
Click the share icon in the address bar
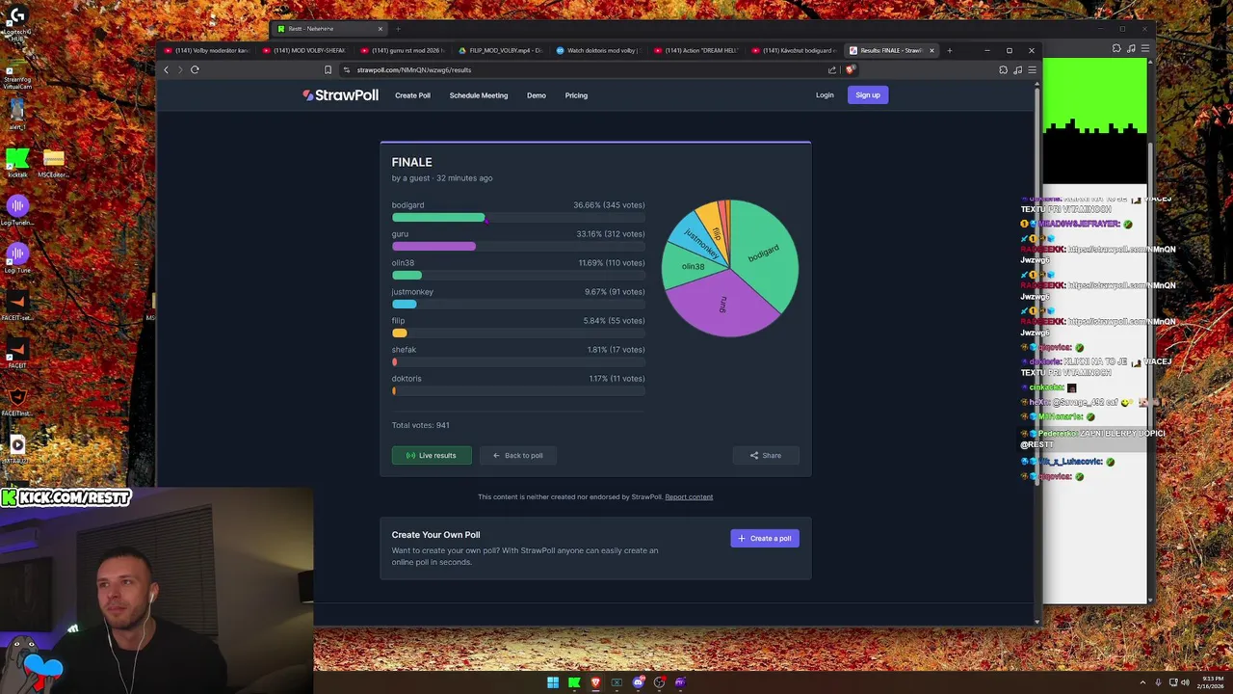pyautogui.click(x=832, y=69)
